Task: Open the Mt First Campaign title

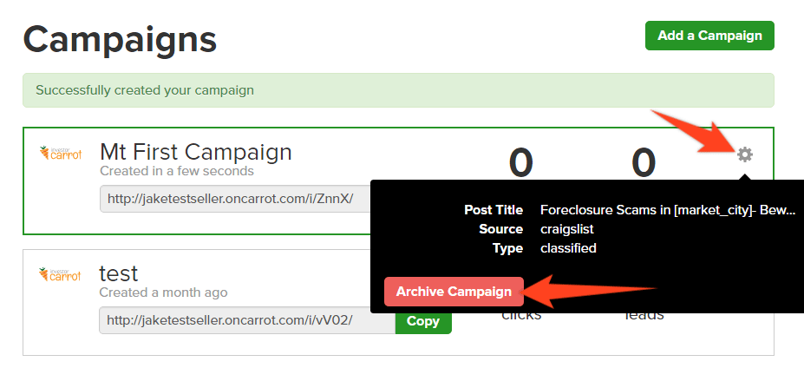Action: point(196,152)
